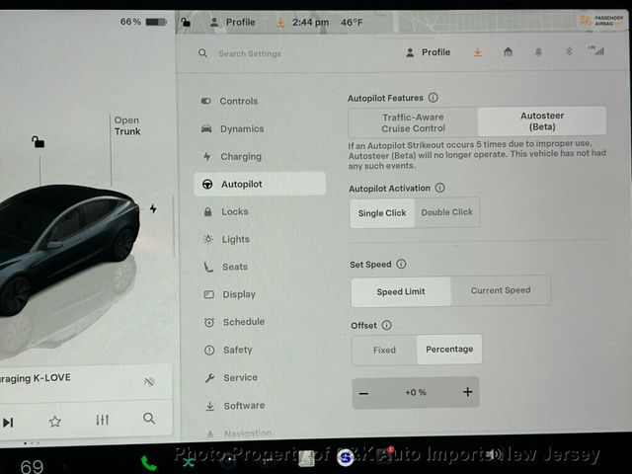
Task: Tap the software download icon in settings header
Action: 478,52
